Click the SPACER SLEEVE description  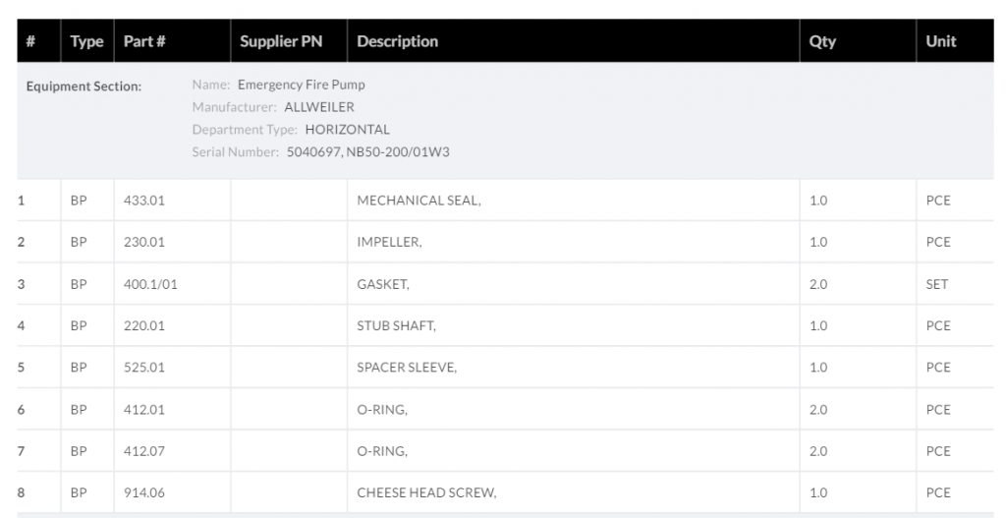[407, 368]
